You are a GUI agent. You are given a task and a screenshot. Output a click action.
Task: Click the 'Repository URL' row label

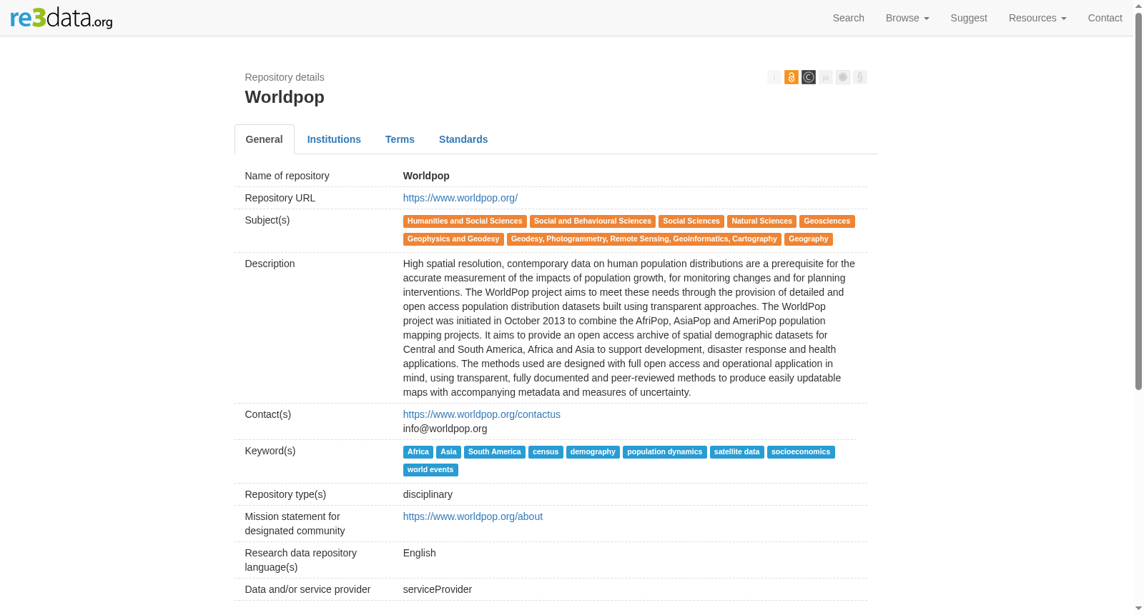[x=280, y=198]
